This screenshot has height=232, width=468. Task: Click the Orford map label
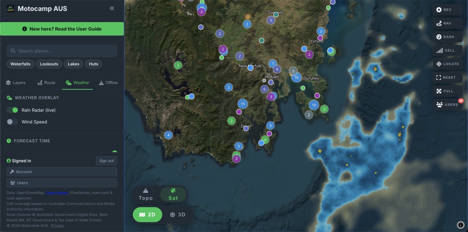point(317,41)
